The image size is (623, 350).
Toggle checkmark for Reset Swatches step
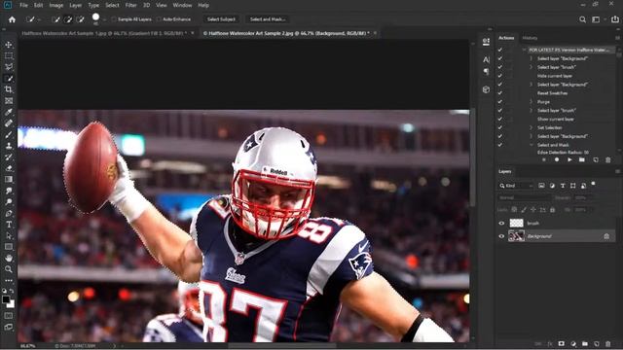500,93
